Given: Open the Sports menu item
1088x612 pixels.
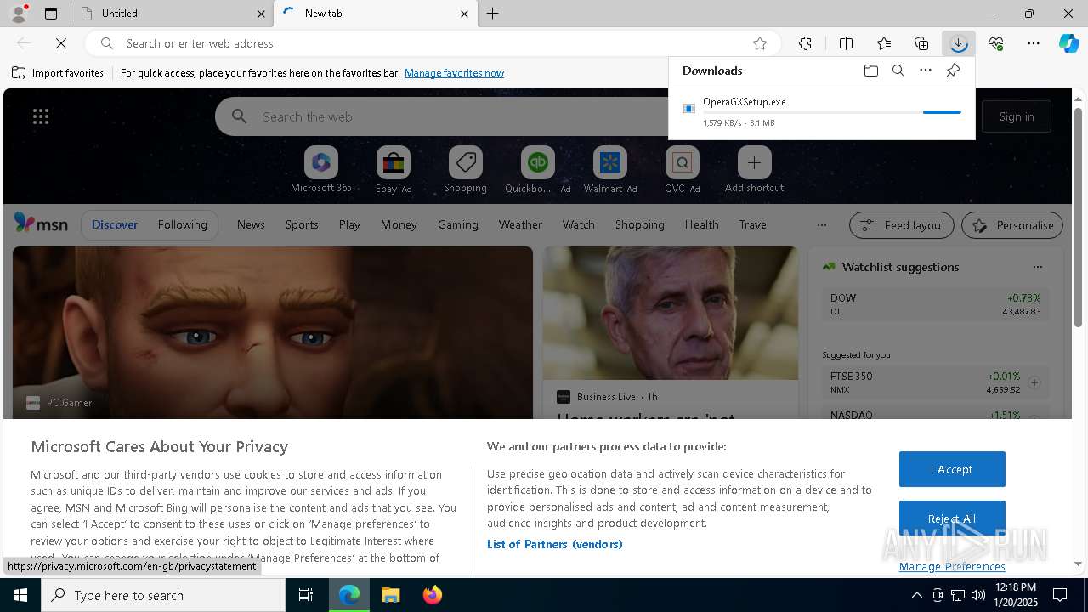Looking at the screenshot, I should pyautogui.click(x=302, y=224).
